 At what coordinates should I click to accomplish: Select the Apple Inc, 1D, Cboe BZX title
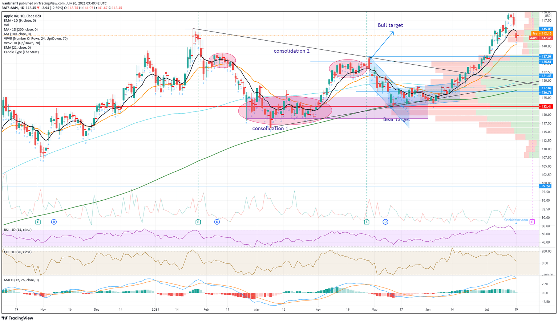[x=23, y=16]
